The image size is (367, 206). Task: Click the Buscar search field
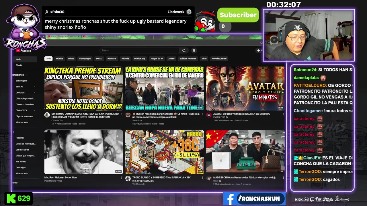140,50
